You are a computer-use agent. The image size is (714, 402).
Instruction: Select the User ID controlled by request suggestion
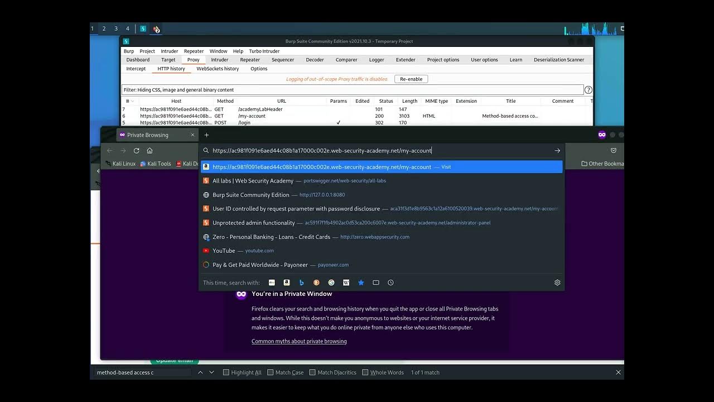[x=382, y=209]
